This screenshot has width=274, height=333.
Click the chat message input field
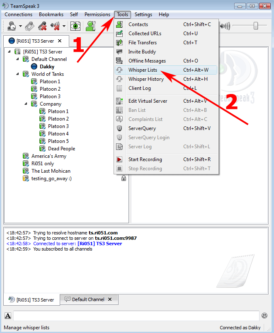point(136,316)
